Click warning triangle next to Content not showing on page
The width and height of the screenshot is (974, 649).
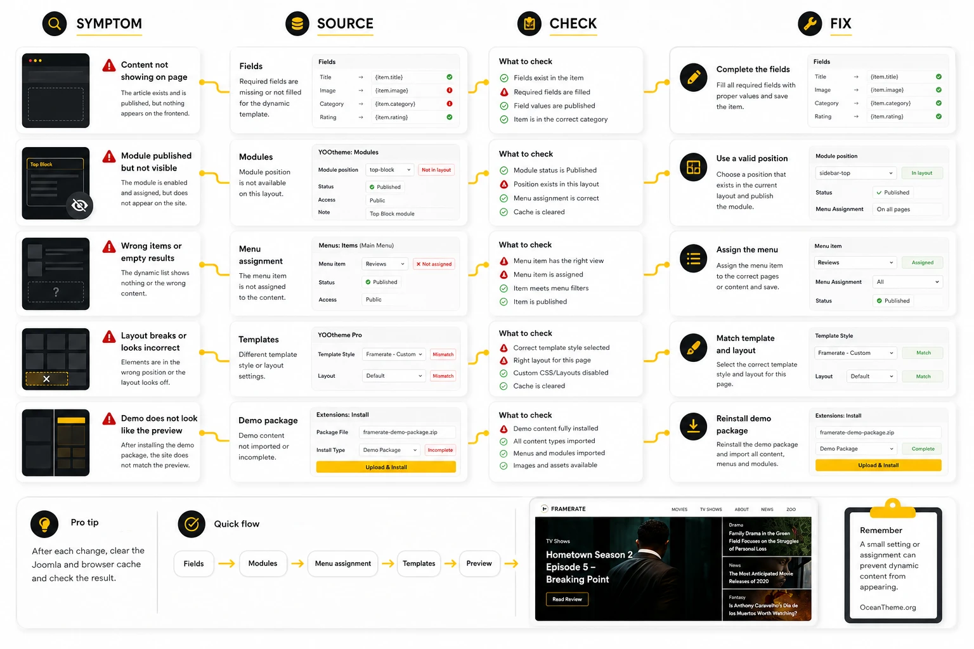point(109,65)
